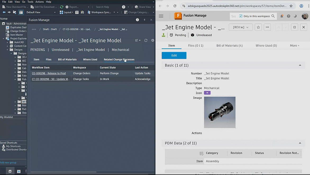The height and width of the screenshot is (175, 310).
Task: Open the three-dots more actions button
Action: 267,27
